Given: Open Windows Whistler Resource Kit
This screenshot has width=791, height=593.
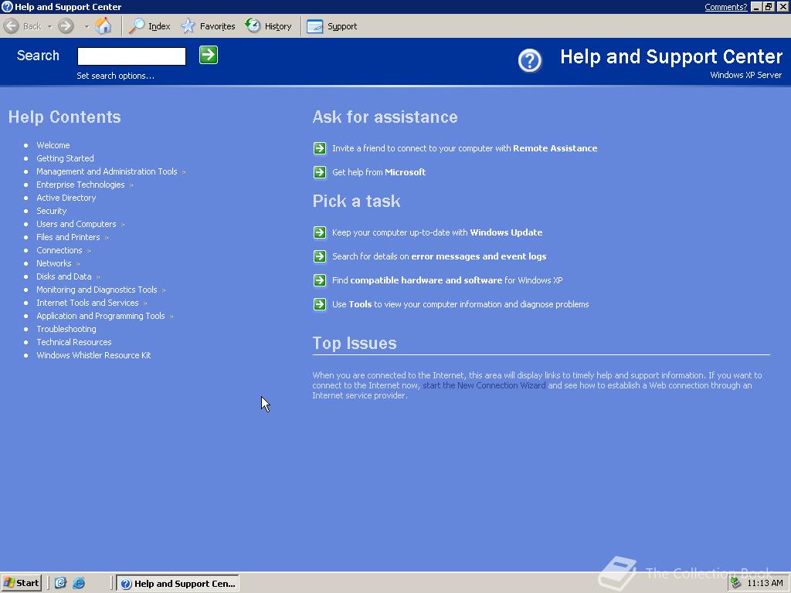Looking at the screenshot, I should [x=93, y=355].
